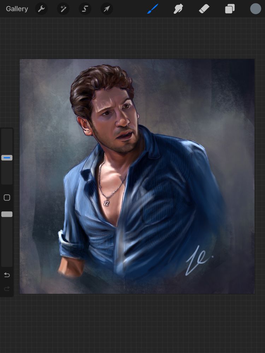Screen dimensions: 265x353
Task: Return to the Gallery
Action: [x=17, y=9]
